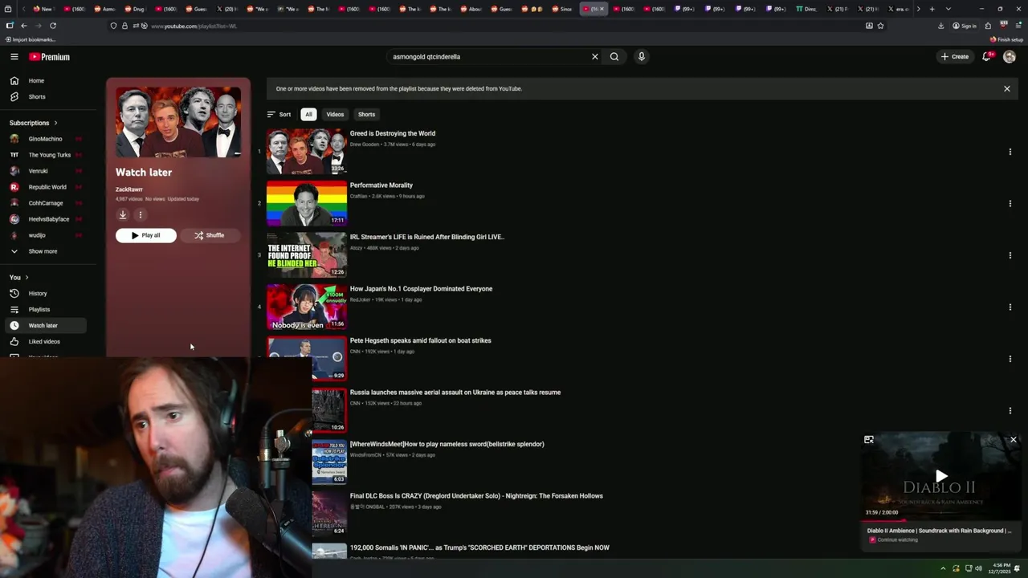Bookmark this page star icon
1028x578 pixels.
click(881, 26)
